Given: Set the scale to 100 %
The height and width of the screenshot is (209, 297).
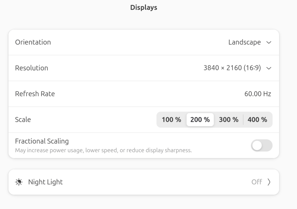Looking at the screenshot, I should [171, 120].
